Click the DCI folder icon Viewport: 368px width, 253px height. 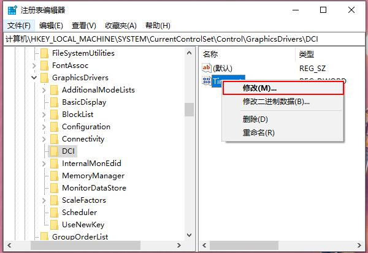coord(54,151)
